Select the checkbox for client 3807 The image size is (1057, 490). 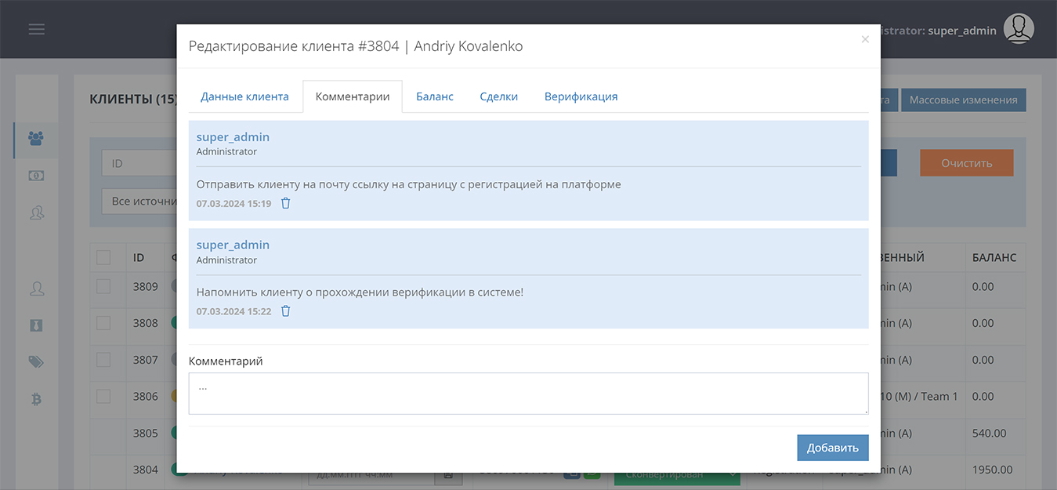pyautogui.click(x=103, y=360)
